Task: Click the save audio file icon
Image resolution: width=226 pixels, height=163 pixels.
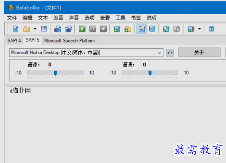Action: click(58, 29)
